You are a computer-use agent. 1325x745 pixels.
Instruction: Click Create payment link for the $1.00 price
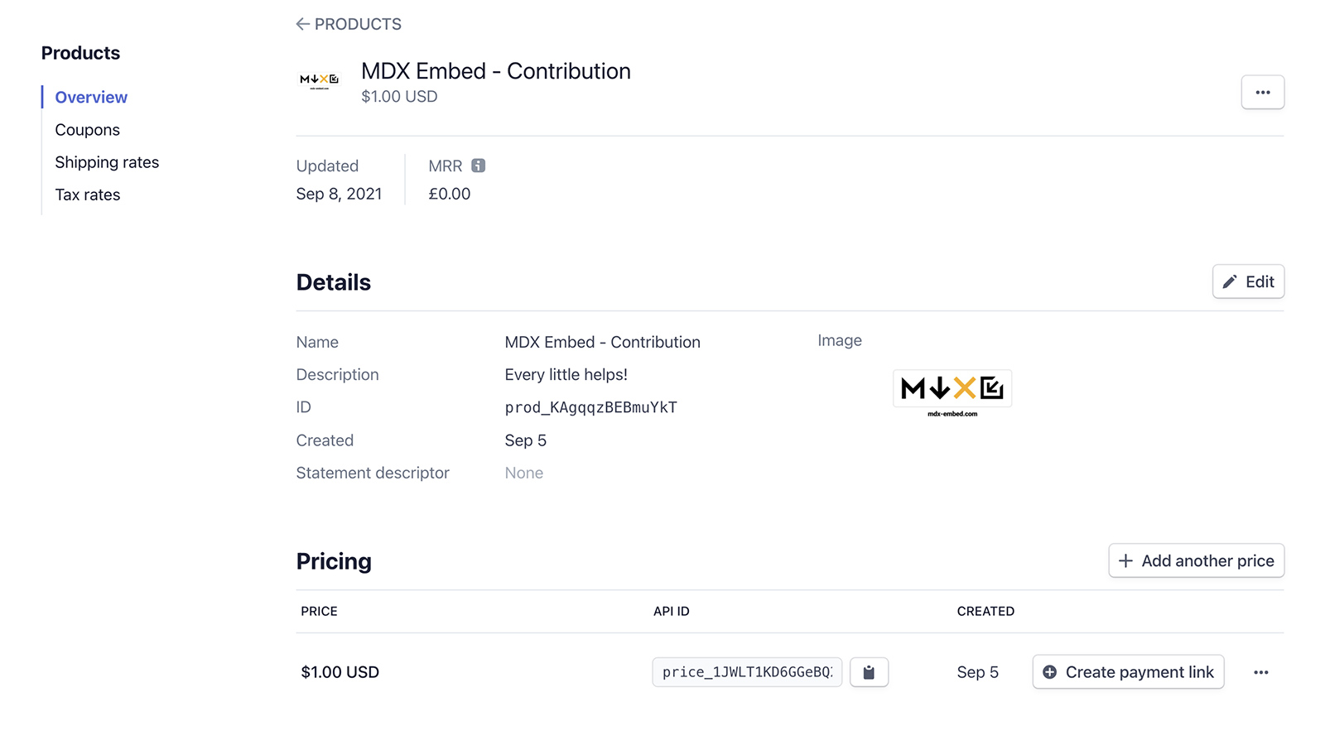1127,672
